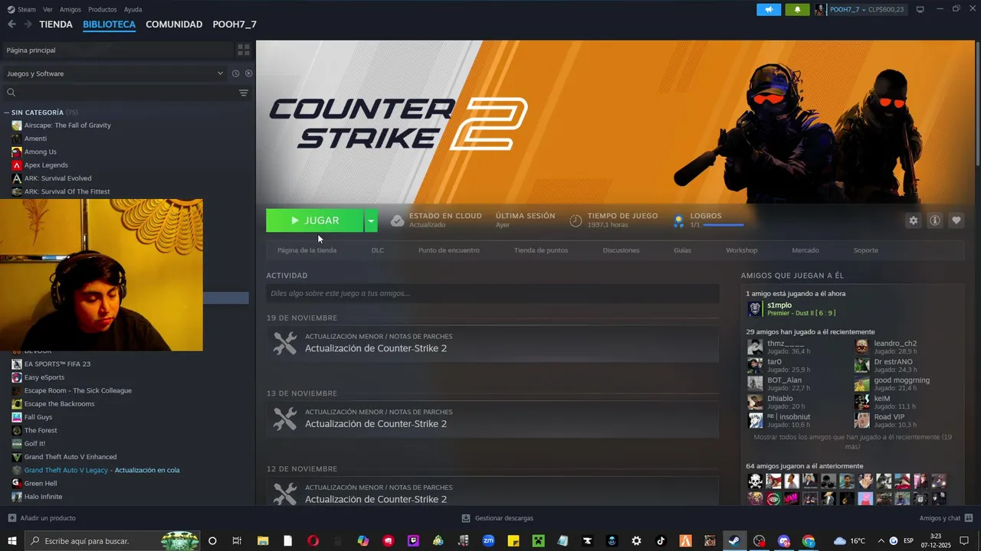The height and width of the screenshot is (551, 981).
Task: Go to the COMUNIDAD tab
Action: [x=174, y=24]
